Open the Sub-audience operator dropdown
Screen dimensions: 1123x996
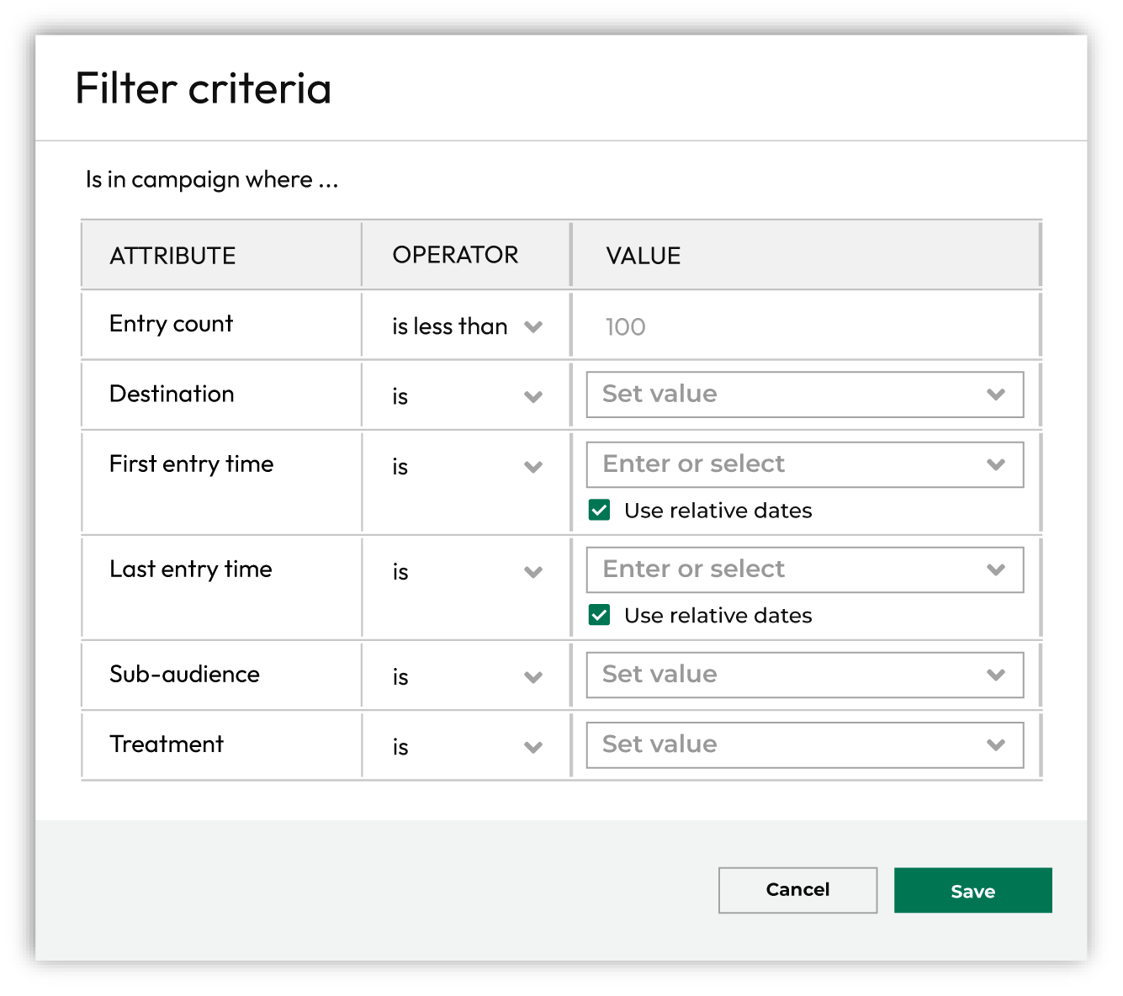[x=467, y=677]
